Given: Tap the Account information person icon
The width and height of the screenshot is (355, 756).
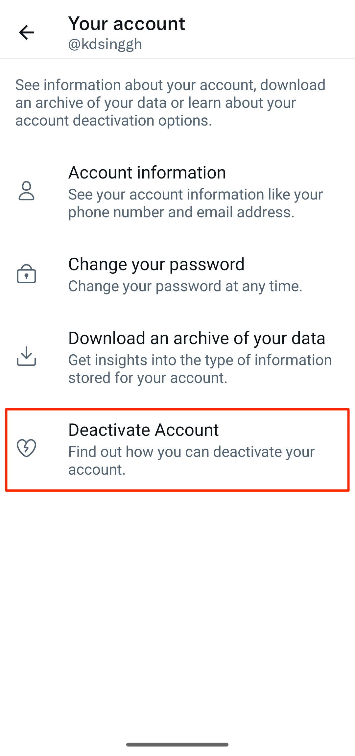Looking at the screenshot, I should pos(26,191).
